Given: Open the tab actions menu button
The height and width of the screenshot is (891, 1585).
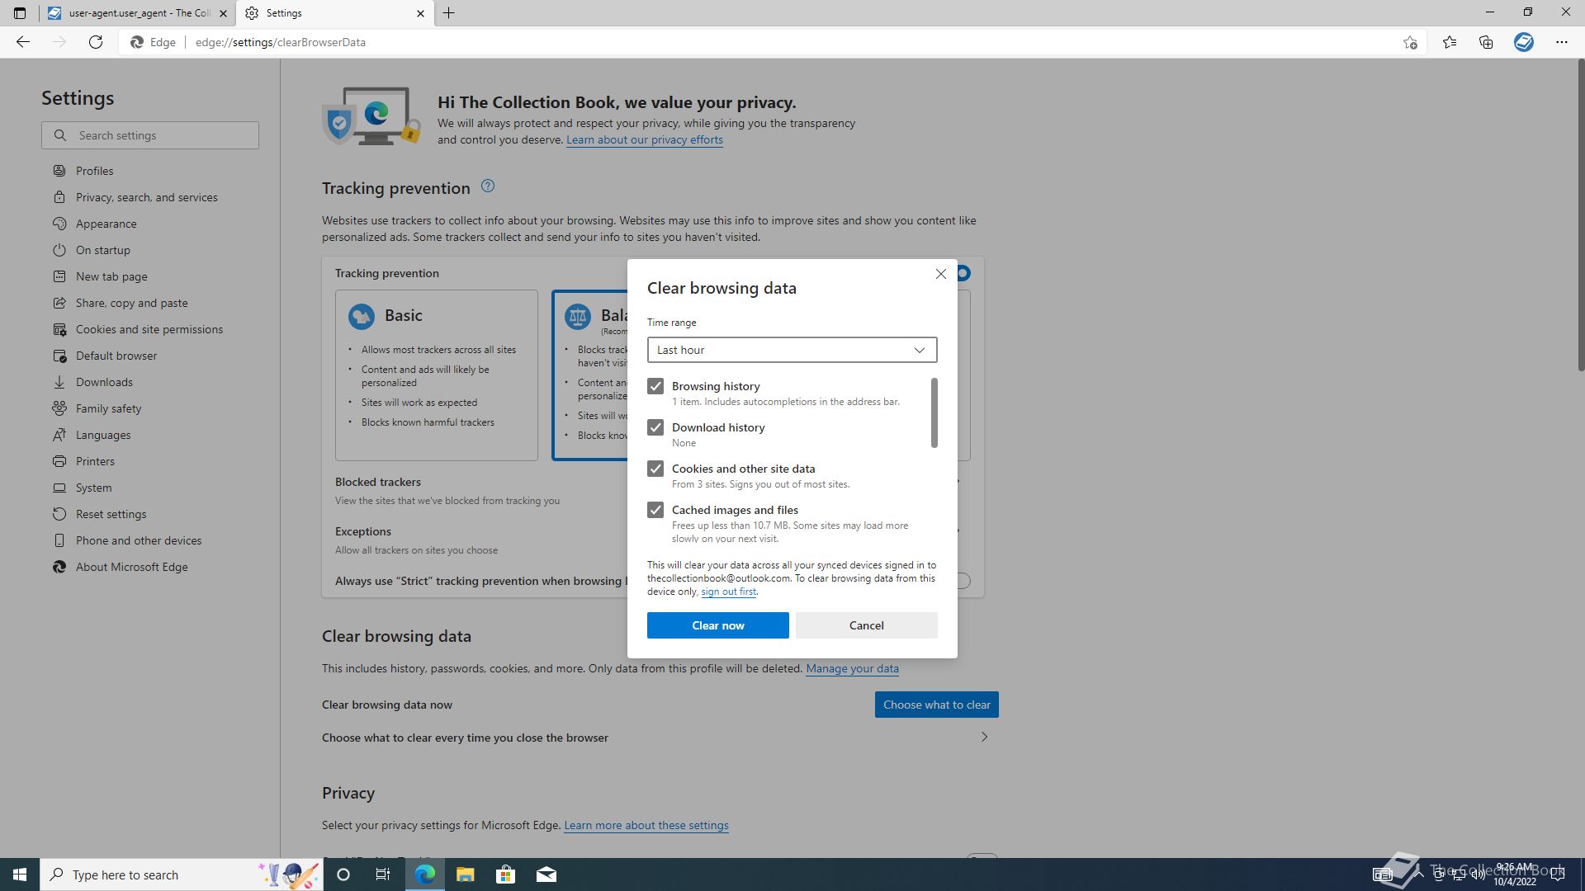Looking at the screenshot, I should pos(20,13).
